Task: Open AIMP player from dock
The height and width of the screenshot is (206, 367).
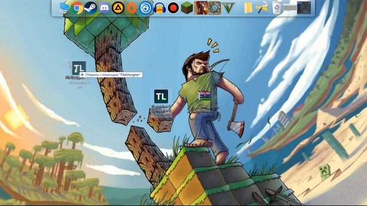Action: (x=118, y=8)
